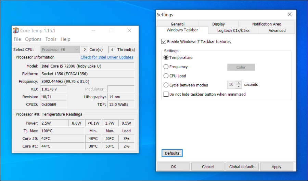
Task: Confirm settings with the OK button
Action: (x=173, y=167)
